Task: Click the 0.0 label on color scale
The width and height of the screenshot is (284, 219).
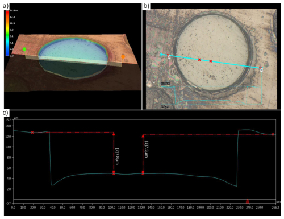Action: point(11,56)
